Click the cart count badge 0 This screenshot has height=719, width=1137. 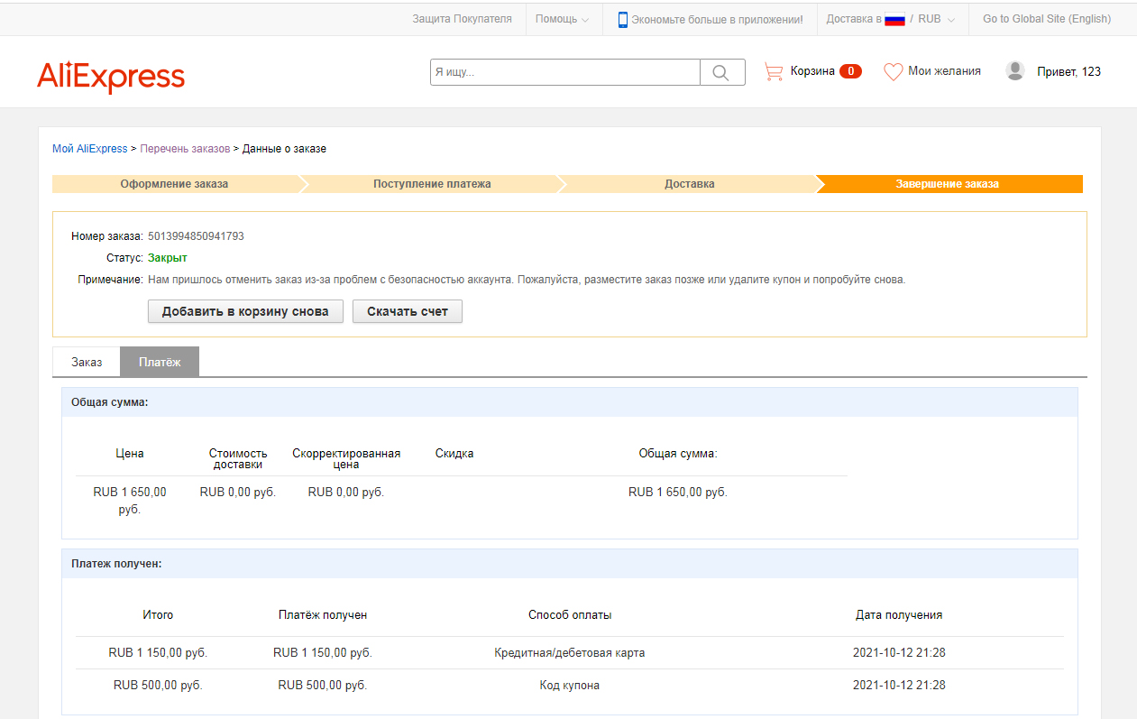click(x=850, y=71)
